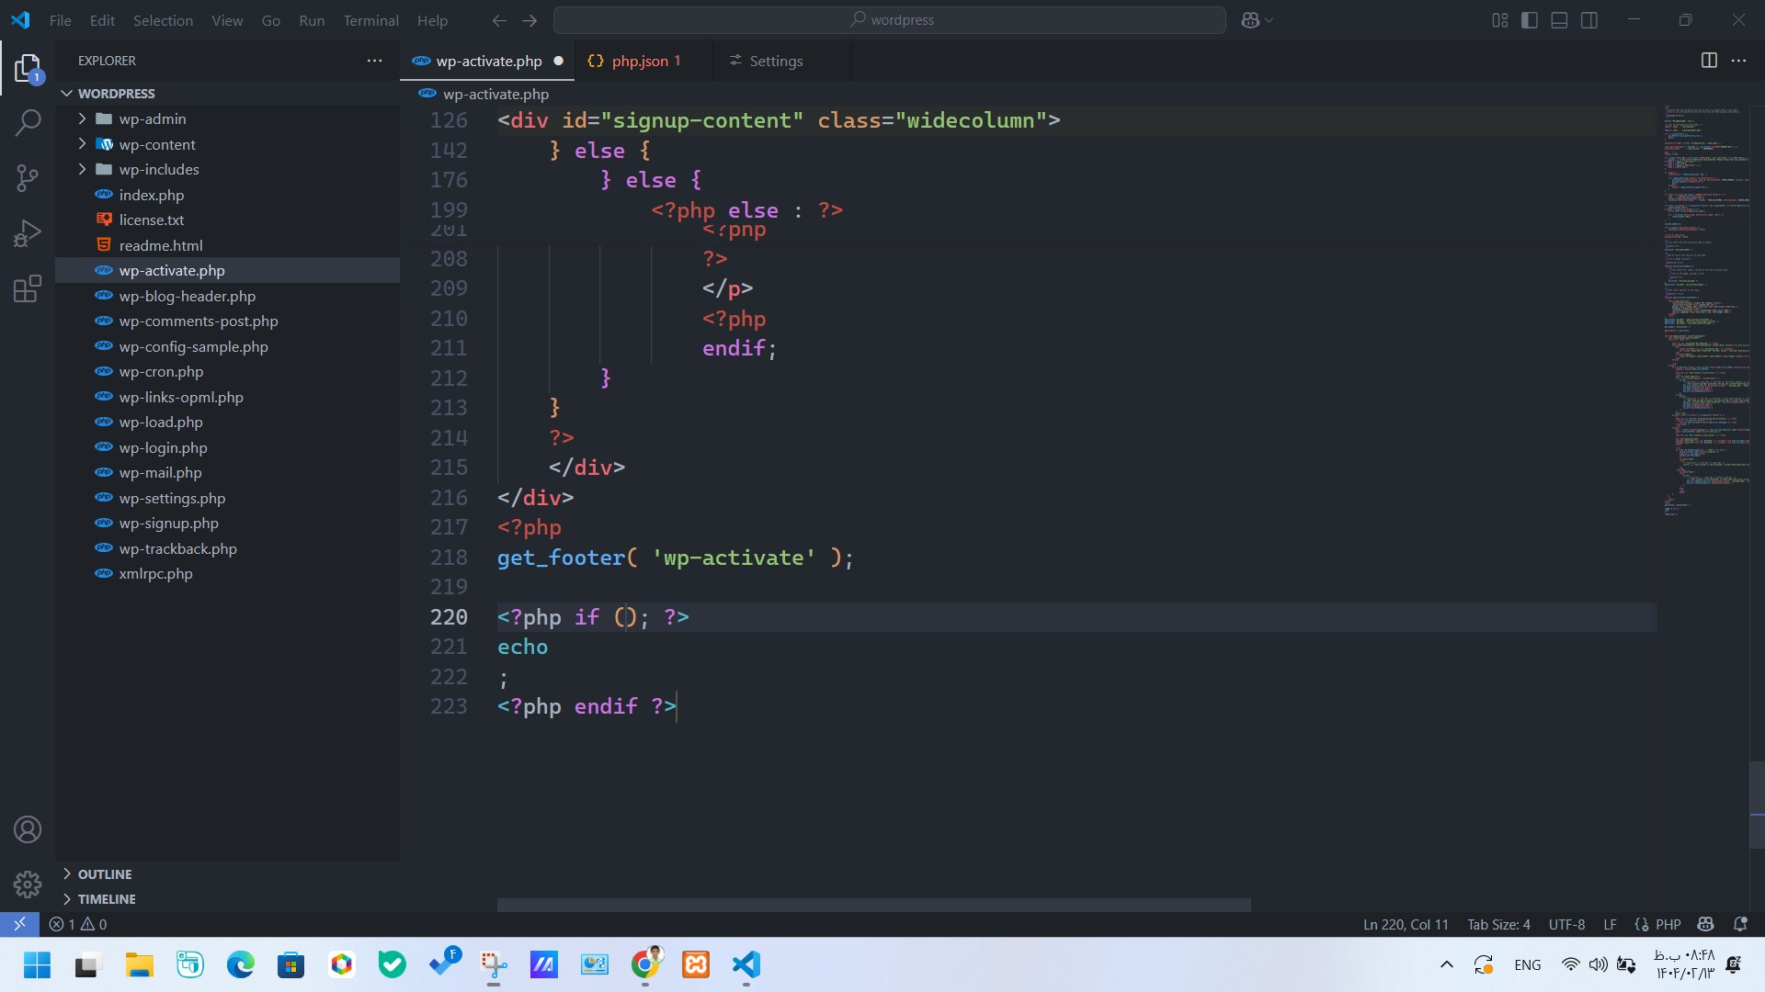Screen dimensions: 1765x992
Task: Open the Run and Debug view
Action: click(x=28, y=233)
